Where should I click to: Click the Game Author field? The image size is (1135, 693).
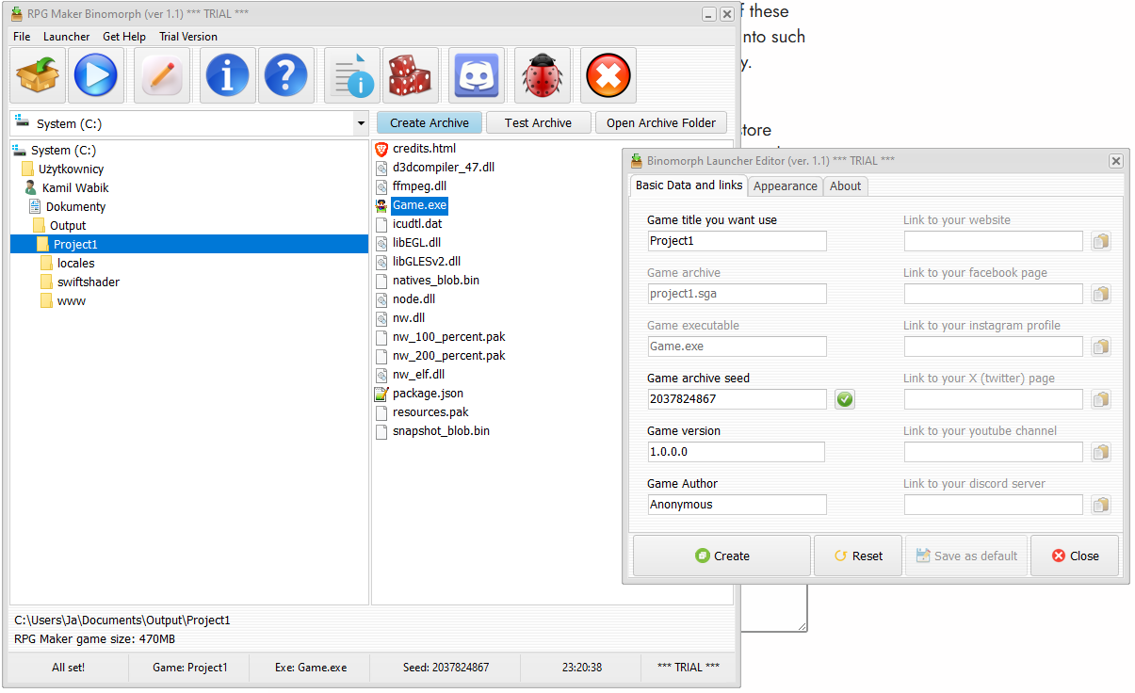737,505
